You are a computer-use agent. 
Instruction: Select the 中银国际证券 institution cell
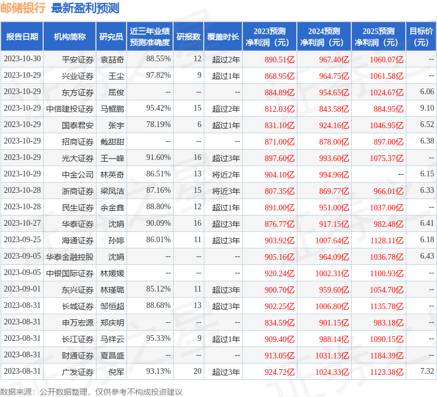[70, 273]
